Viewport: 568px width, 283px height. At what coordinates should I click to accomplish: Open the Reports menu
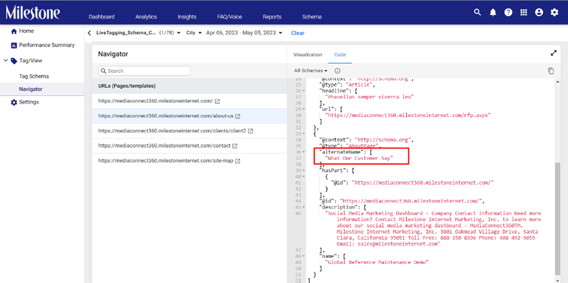pos(272,17)
